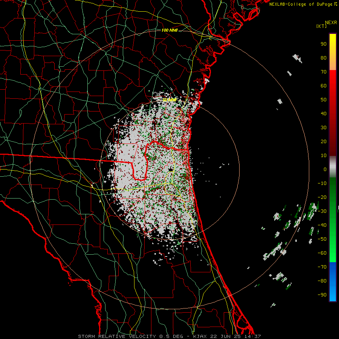Click the -30 knot colorbar label

tap(322, 211)
